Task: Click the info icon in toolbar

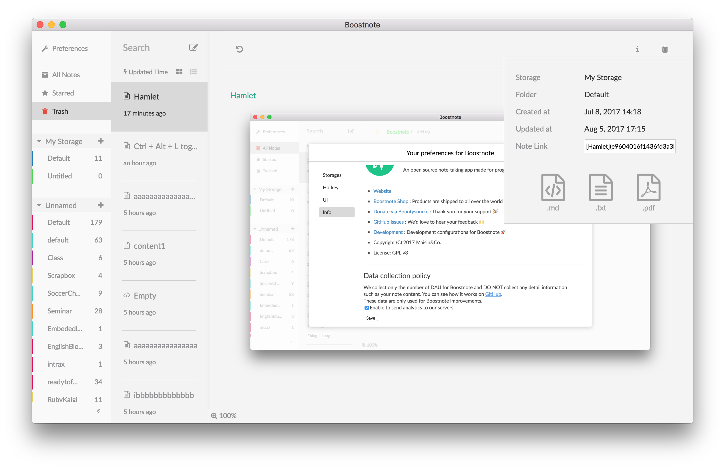Action: (637, 49)
